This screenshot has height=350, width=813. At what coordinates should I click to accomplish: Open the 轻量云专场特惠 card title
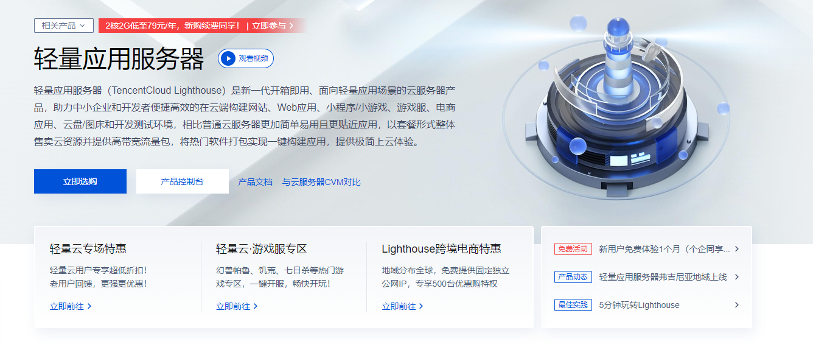(88, 249)
